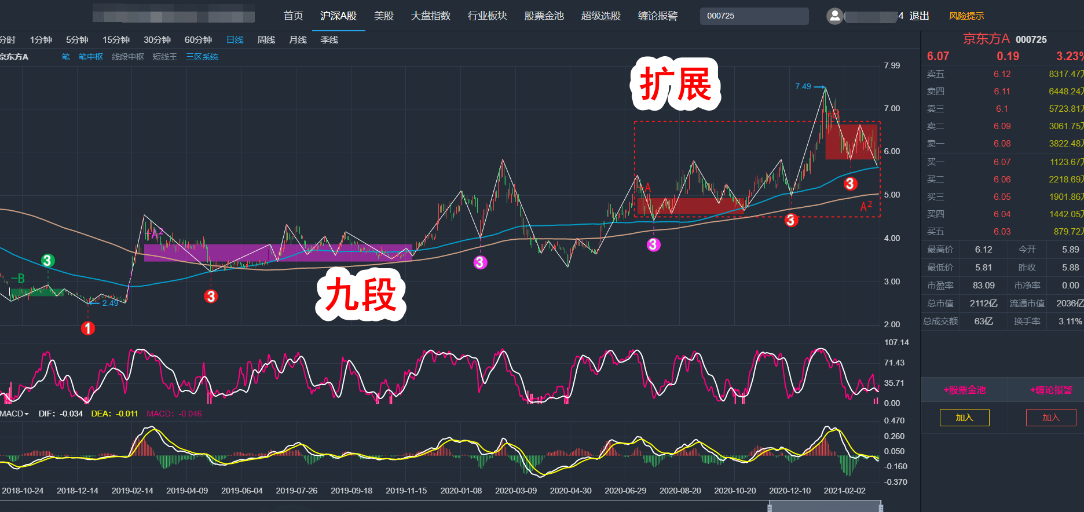Select the 周线 weekly period
Screen dimensions: 1084x512
pyautogui.click(x=266, y=39)
